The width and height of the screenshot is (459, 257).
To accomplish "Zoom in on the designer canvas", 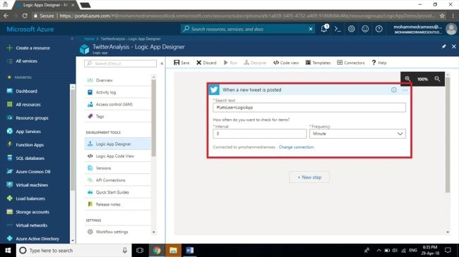I will click(x=407, y=79).
